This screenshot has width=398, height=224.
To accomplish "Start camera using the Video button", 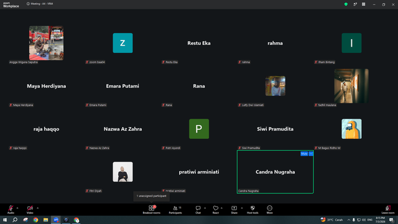I will [30, 210].
